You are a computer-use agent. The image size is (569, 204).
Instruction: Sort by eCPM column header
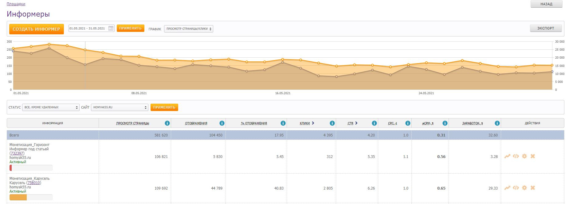pos(428,123)
